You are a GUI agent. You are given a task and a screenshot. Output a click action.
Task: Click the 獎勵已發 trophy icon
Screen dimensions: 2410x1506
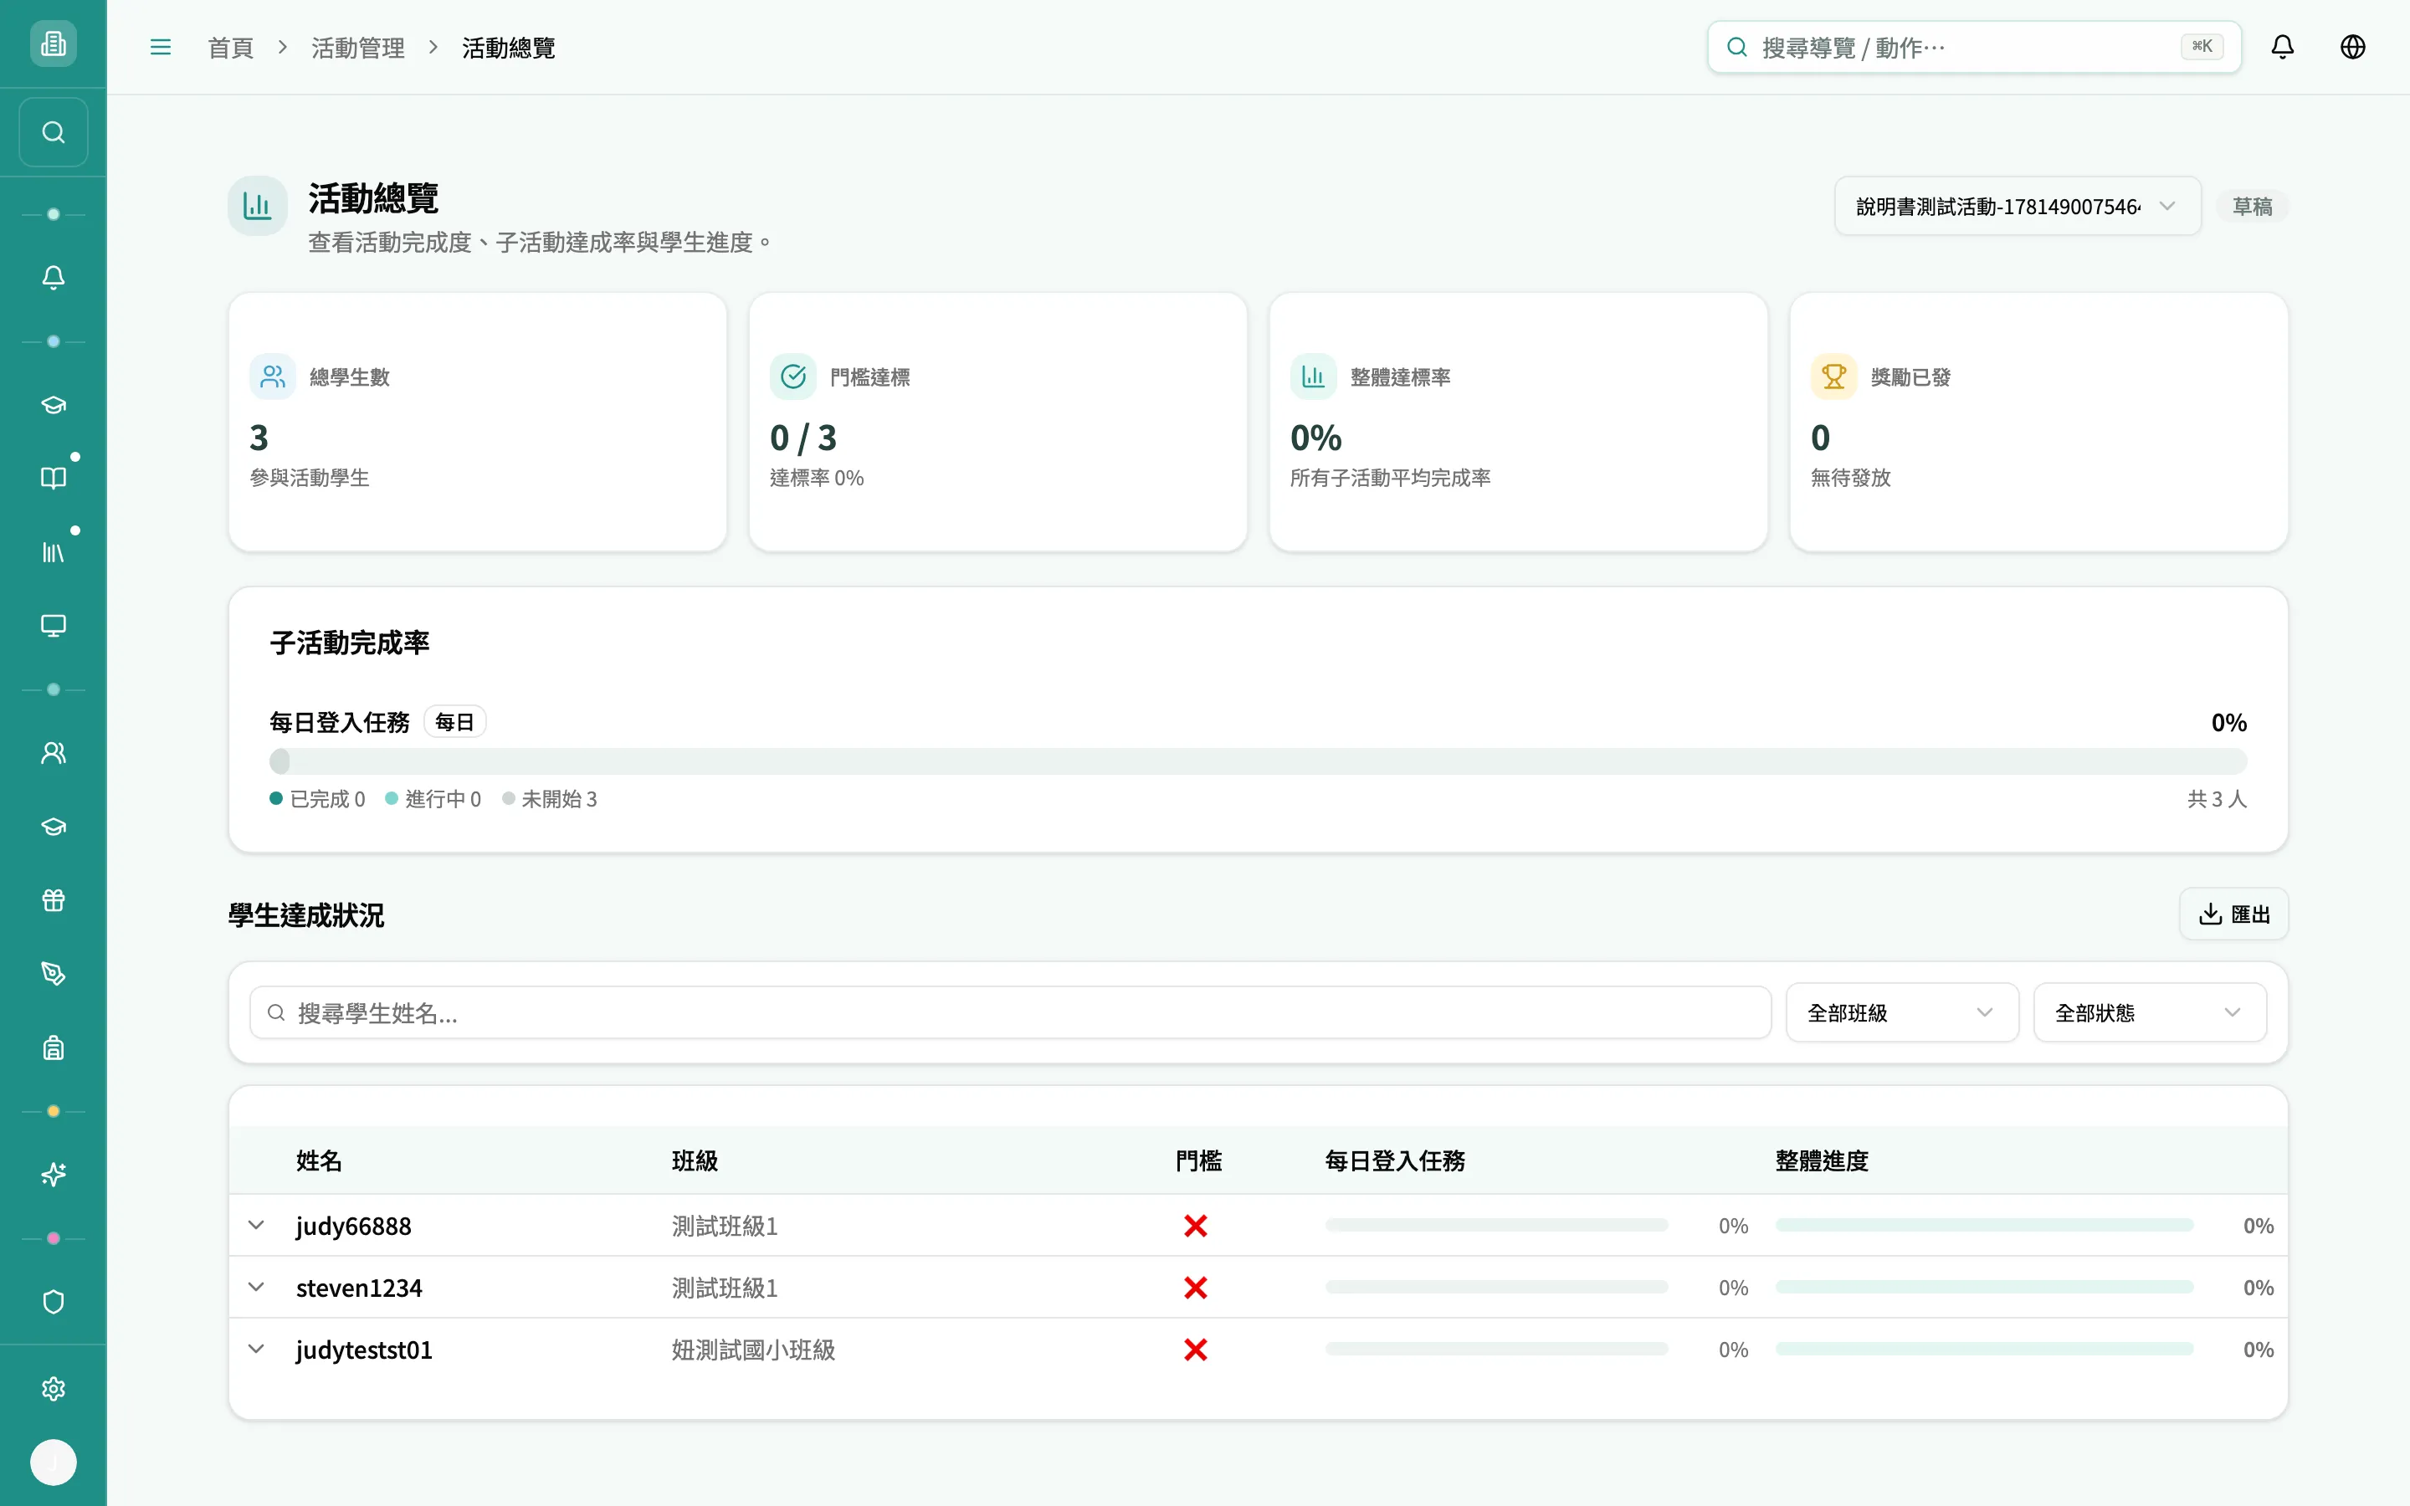tap(1833, 376)
